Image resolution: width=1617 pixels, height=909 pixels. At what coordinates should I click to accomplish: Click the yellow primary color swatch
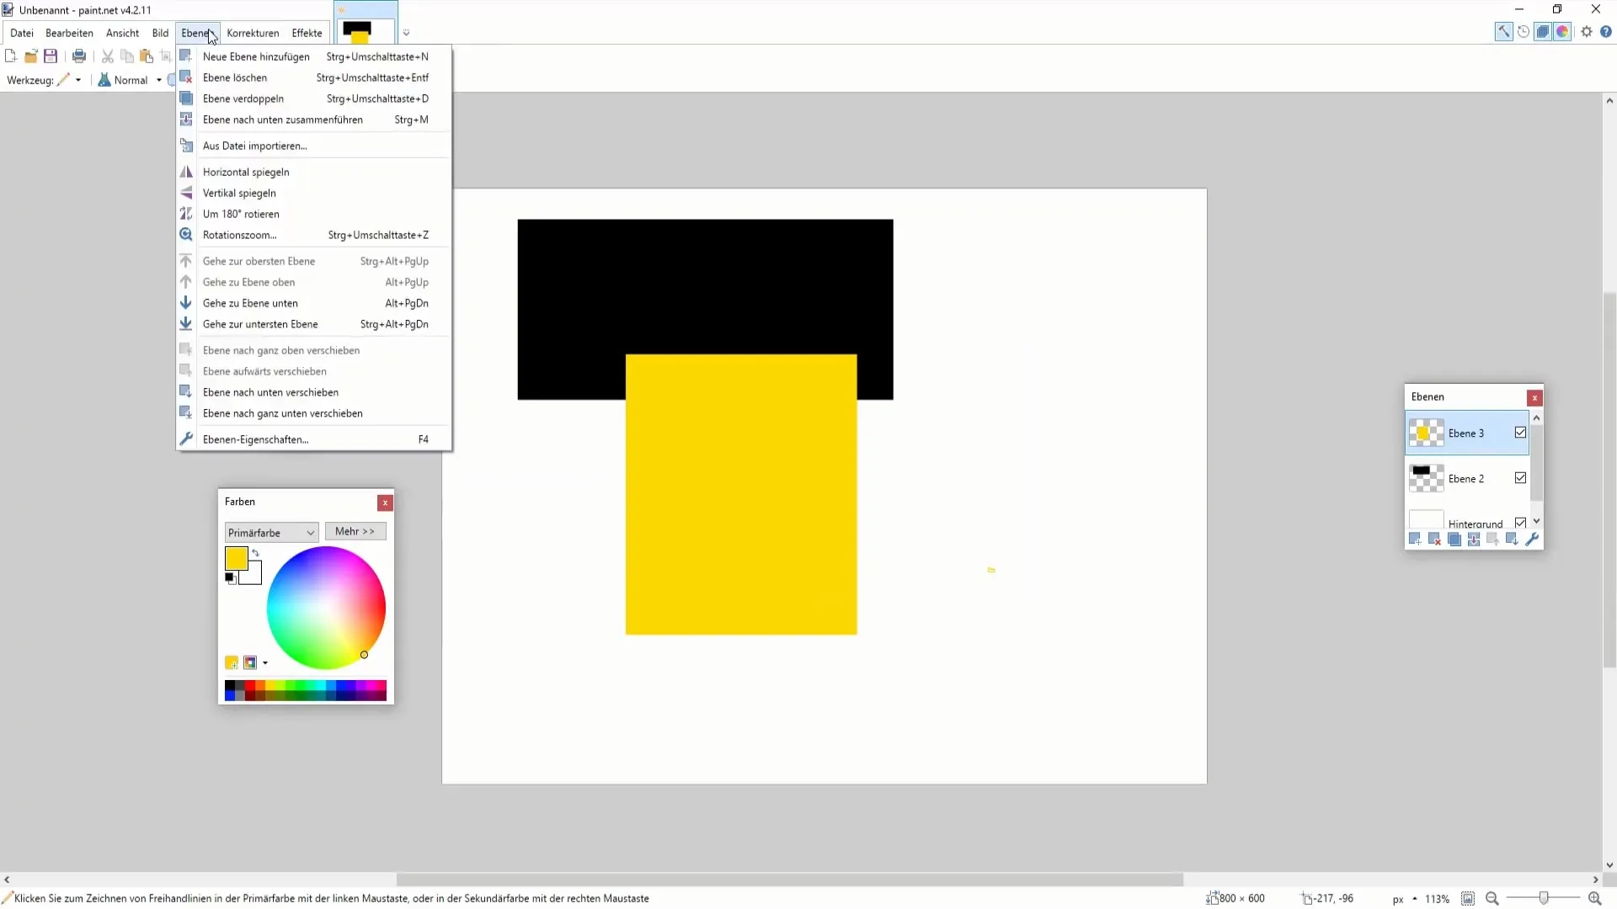[236, 558]
